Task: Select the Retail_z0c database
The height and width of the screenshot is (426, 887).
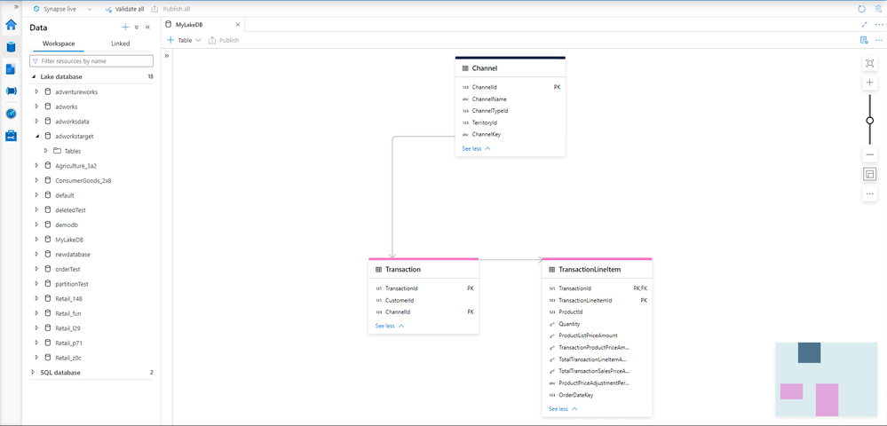Action: [69, 358]
